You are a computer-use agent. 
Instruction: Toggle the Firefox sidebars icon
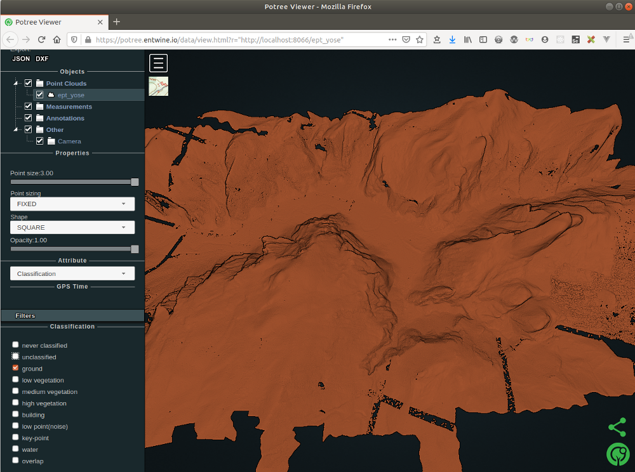pyautogui.click(x=483, y=39)
